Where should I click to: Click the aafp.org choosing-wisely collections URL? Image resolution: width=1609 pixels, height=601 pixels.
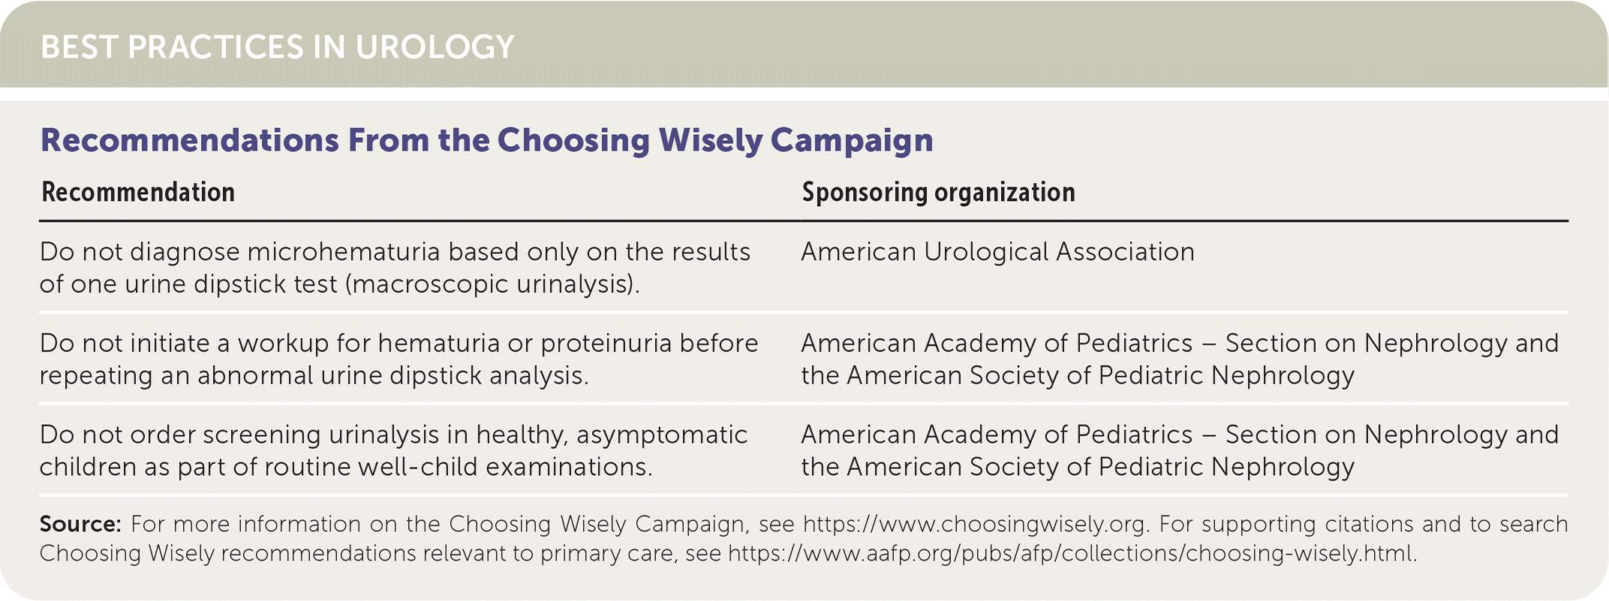coord(1071,554)
